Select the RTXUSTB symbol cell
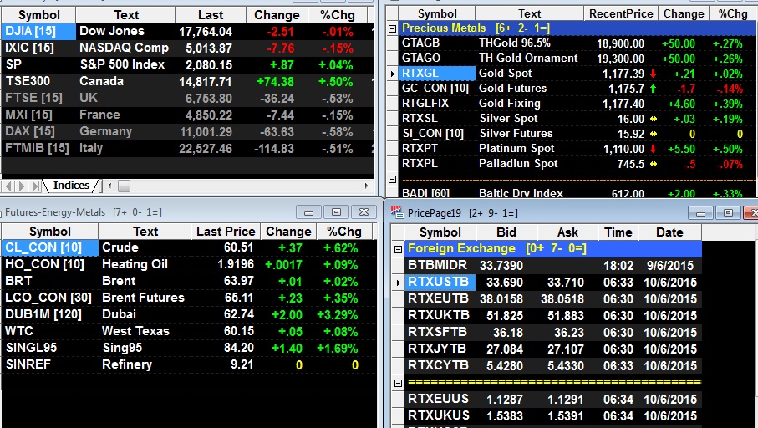The image size is (758, 428). click(x=440, y=282)
